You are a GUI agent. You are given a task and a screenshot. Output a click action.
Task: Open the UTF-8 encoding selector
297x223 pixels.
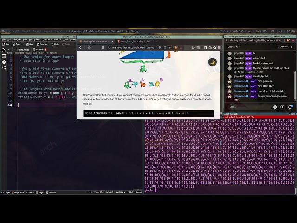pyautogui.click(x=130, y=192)
